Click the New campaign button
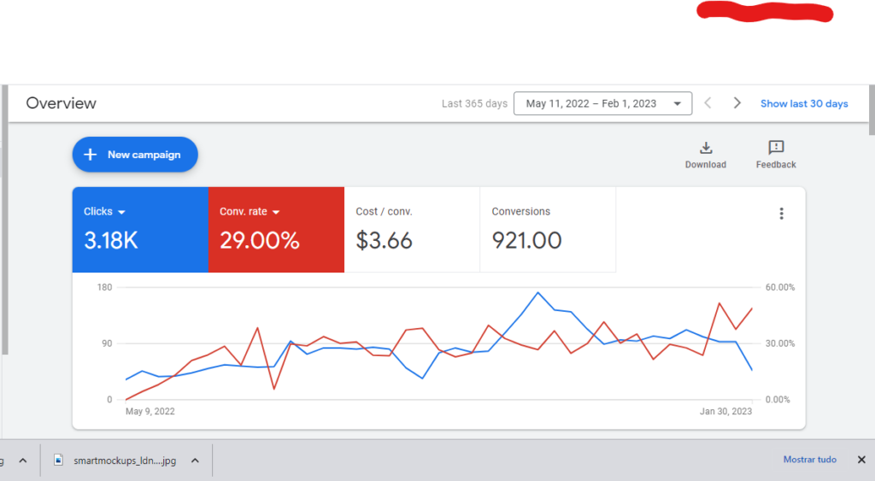Screen dimensions: 875x481 135,155
